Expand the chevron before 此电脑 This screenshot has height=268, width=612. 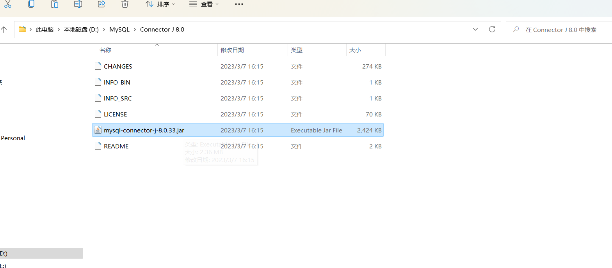[30, 30]
